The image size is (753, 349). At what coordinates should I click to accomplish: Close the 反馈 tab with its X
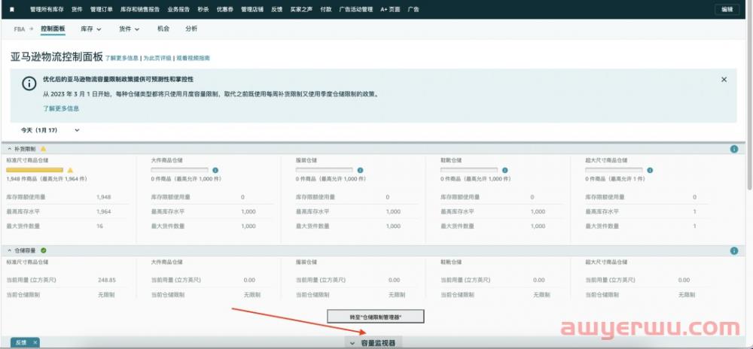[x=35, y=343]
